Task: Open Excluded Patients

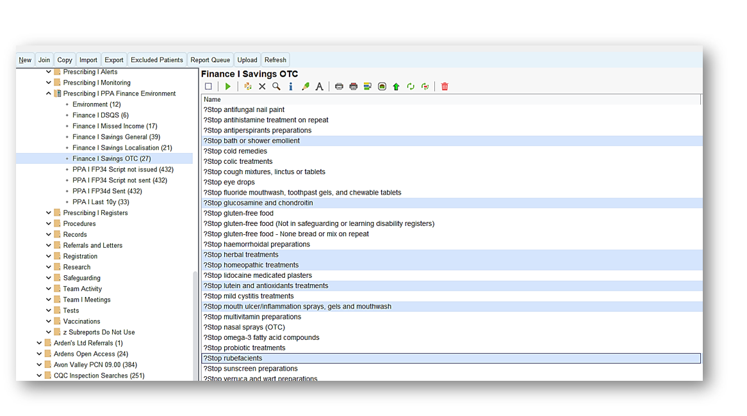Action: tap(157, 60)
